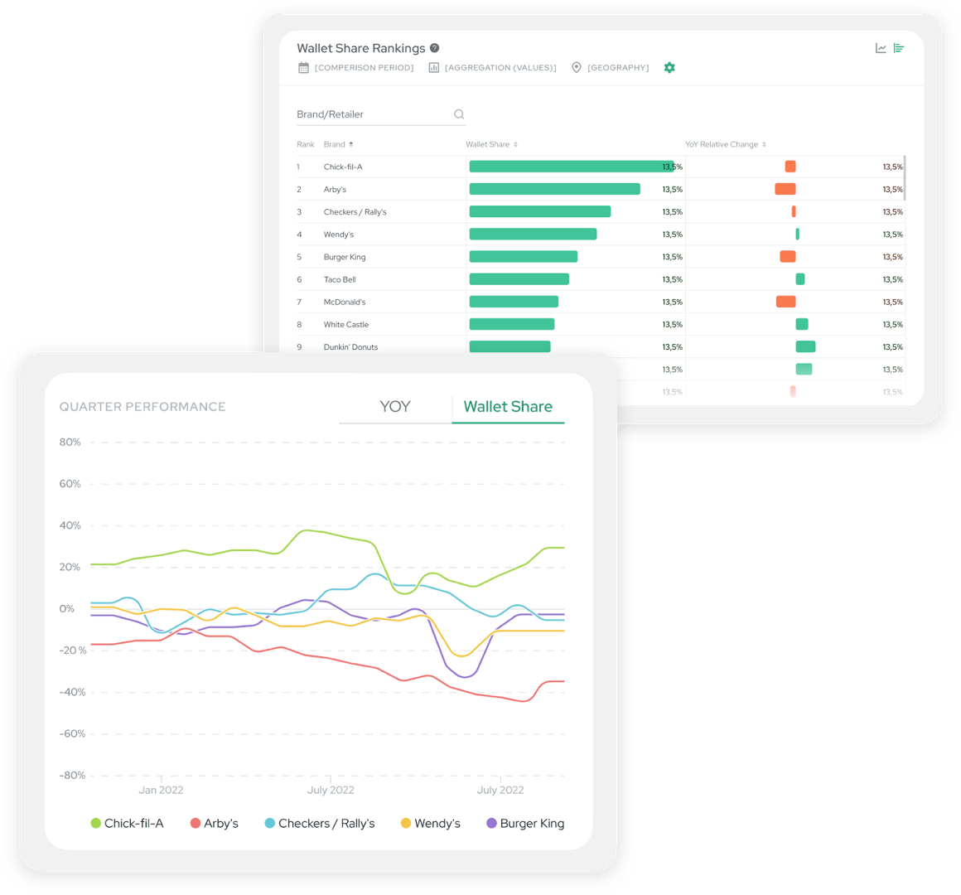Click the search magnifier icon

[459, 114]
